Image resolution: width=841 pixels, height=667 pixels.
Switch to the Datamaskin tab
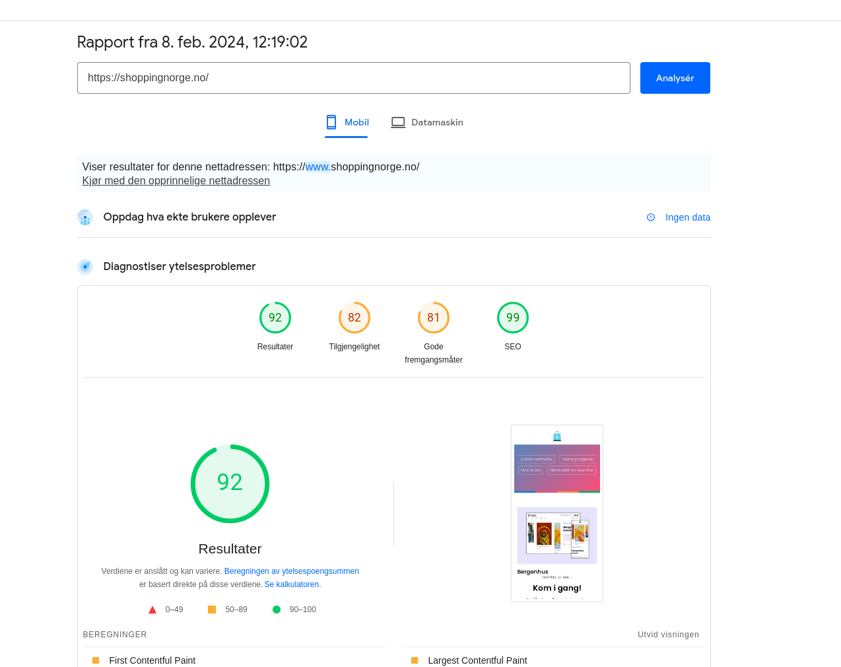coord(427,122)
